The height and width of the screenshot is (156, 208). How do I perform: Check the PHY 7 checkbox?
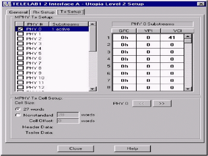pos(20,63)
